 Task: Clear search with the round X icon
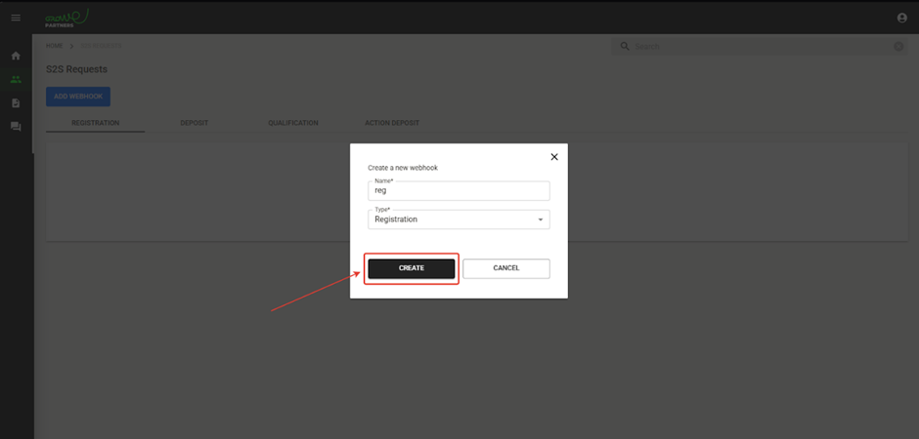tap(898, 46)
